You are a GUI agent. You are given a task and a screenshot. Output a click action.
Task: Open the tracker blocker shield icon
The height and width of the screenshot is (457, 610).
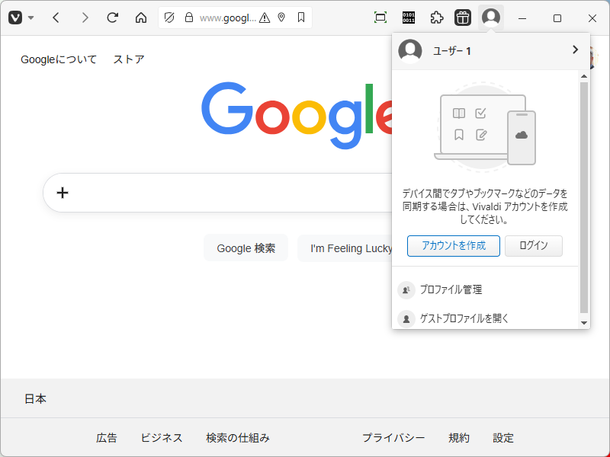[169, 18]
